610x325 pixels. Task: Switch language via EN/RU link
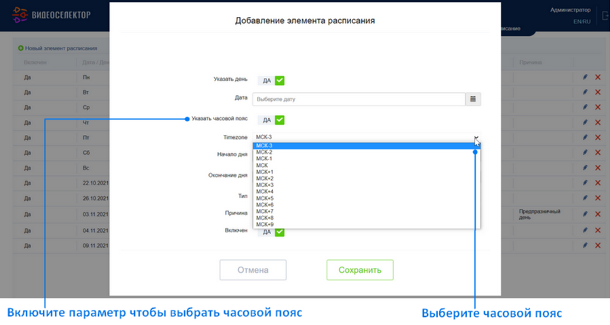pyautogui.click(x=582, y=22)
